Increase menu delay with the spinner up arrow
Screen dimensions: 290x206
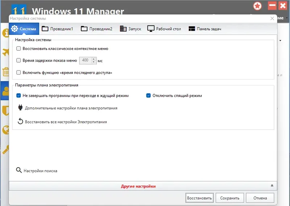pyautogui.click(x=94, y=59)
